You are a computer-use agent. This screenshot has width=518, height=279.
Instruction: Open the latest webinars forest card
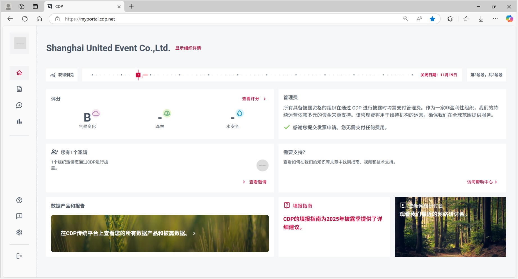pos(450,227)
